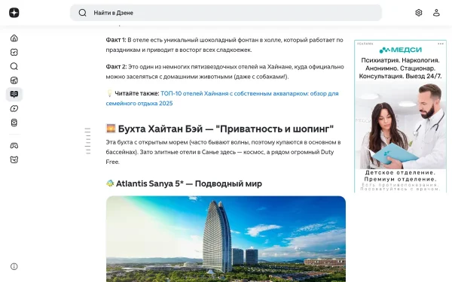
Task: Open user profile icon in header
Action: pos(436,13)
